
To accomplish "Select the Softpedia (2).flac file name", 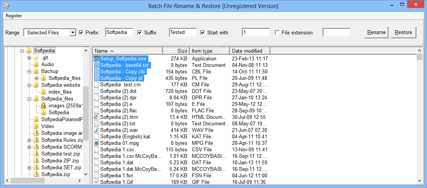I will [x=119, y=110].
